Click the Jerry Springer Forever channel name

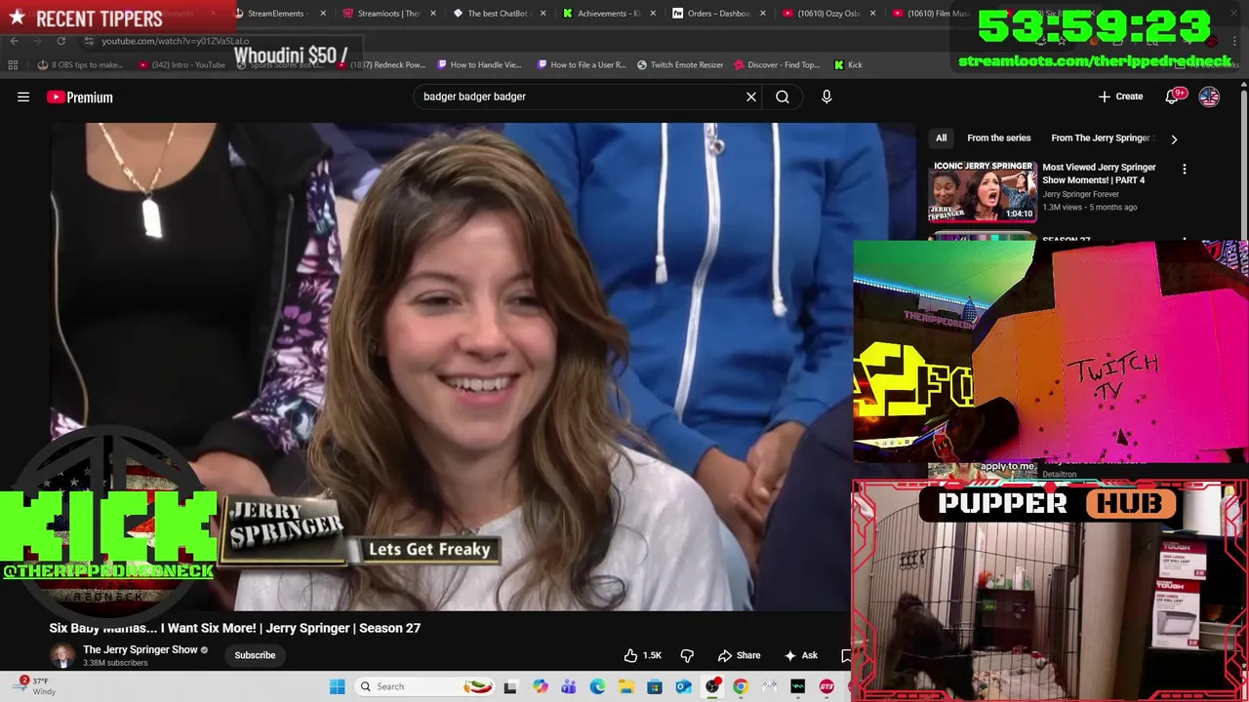pyautogui.click(x=1080, y=194)
